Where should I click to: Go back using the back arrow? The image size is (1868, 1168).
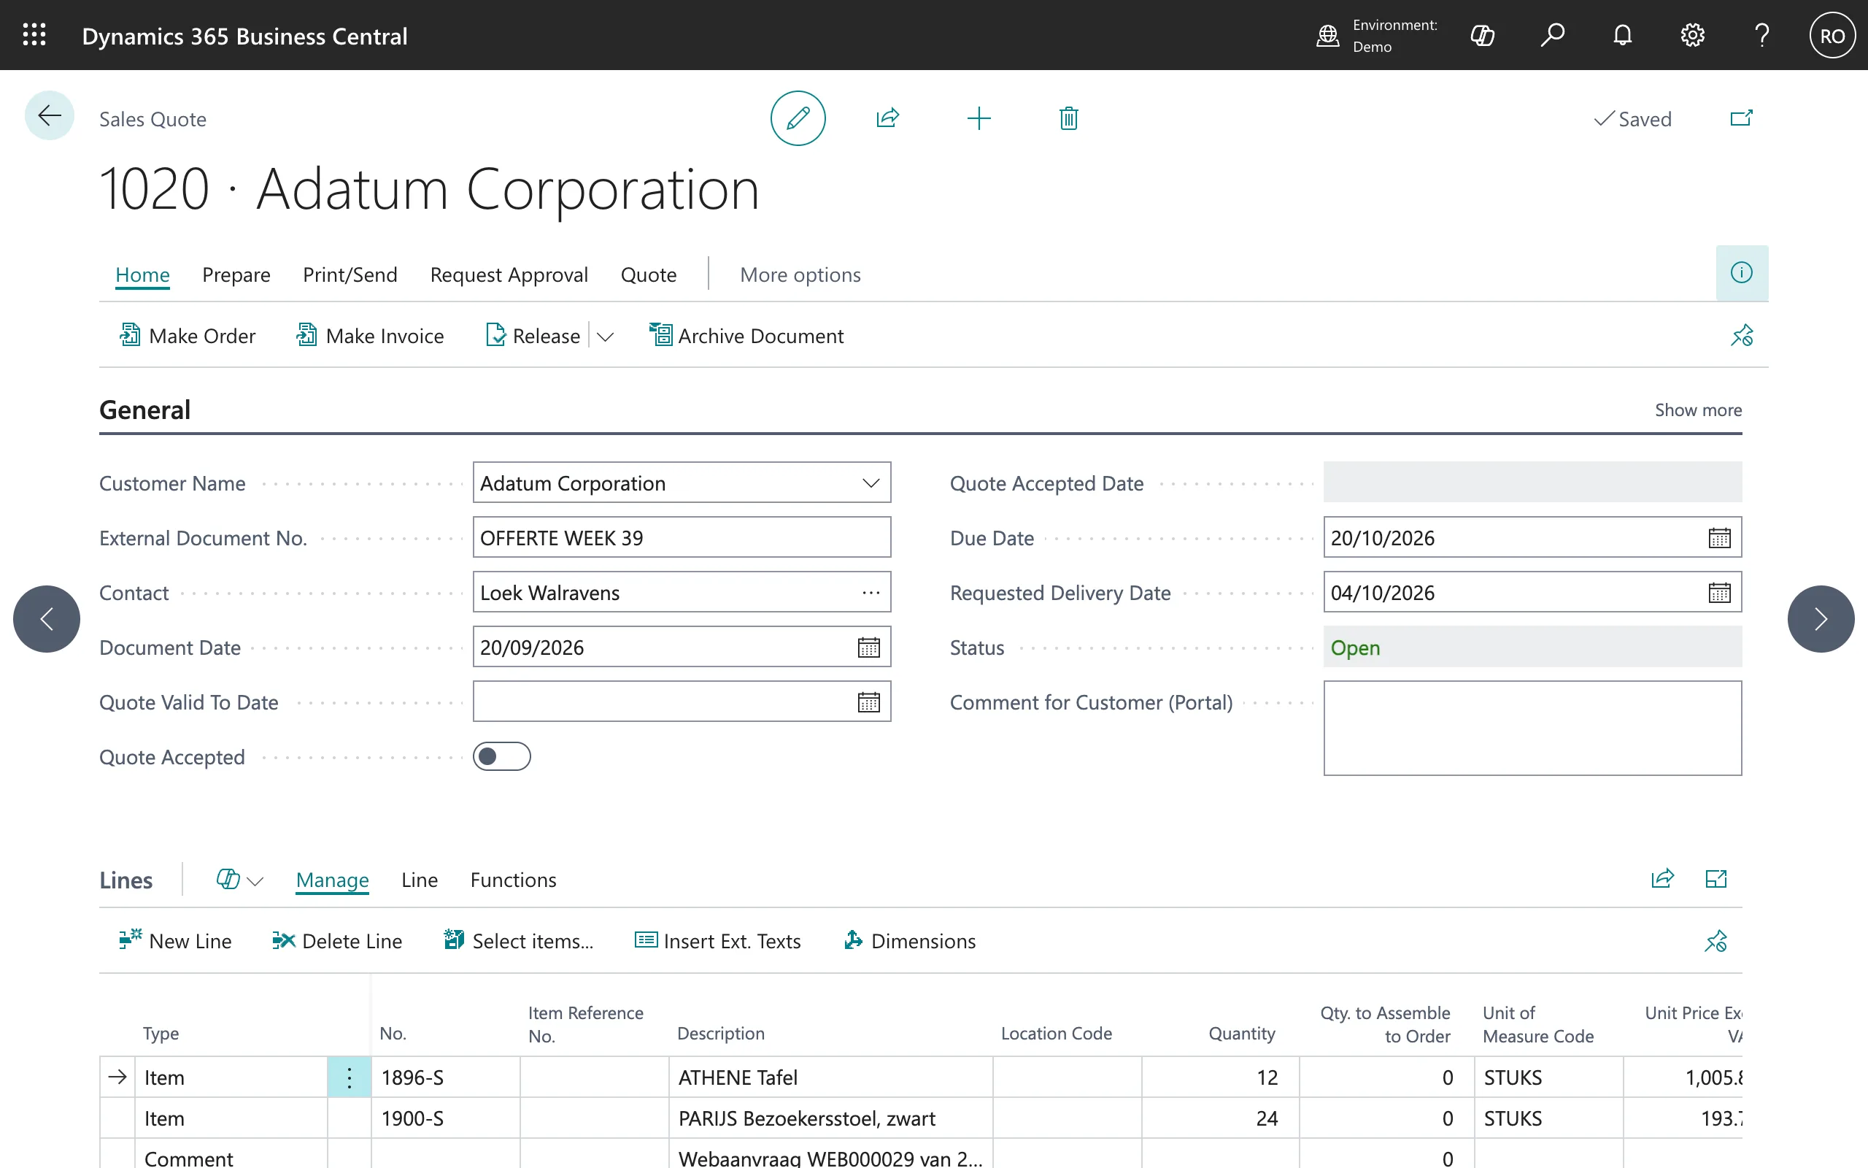pos(50,117)
